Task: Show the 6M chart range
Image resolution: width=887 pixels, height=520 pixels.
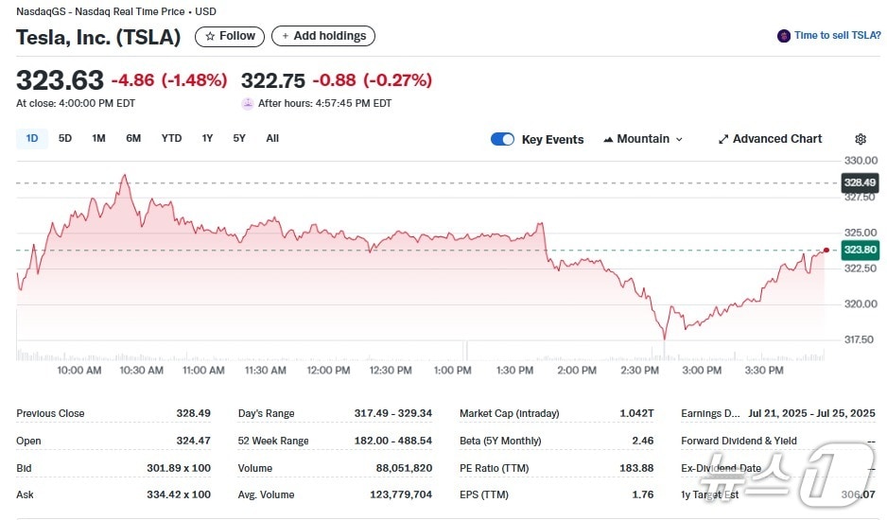Action: [133, 138]
